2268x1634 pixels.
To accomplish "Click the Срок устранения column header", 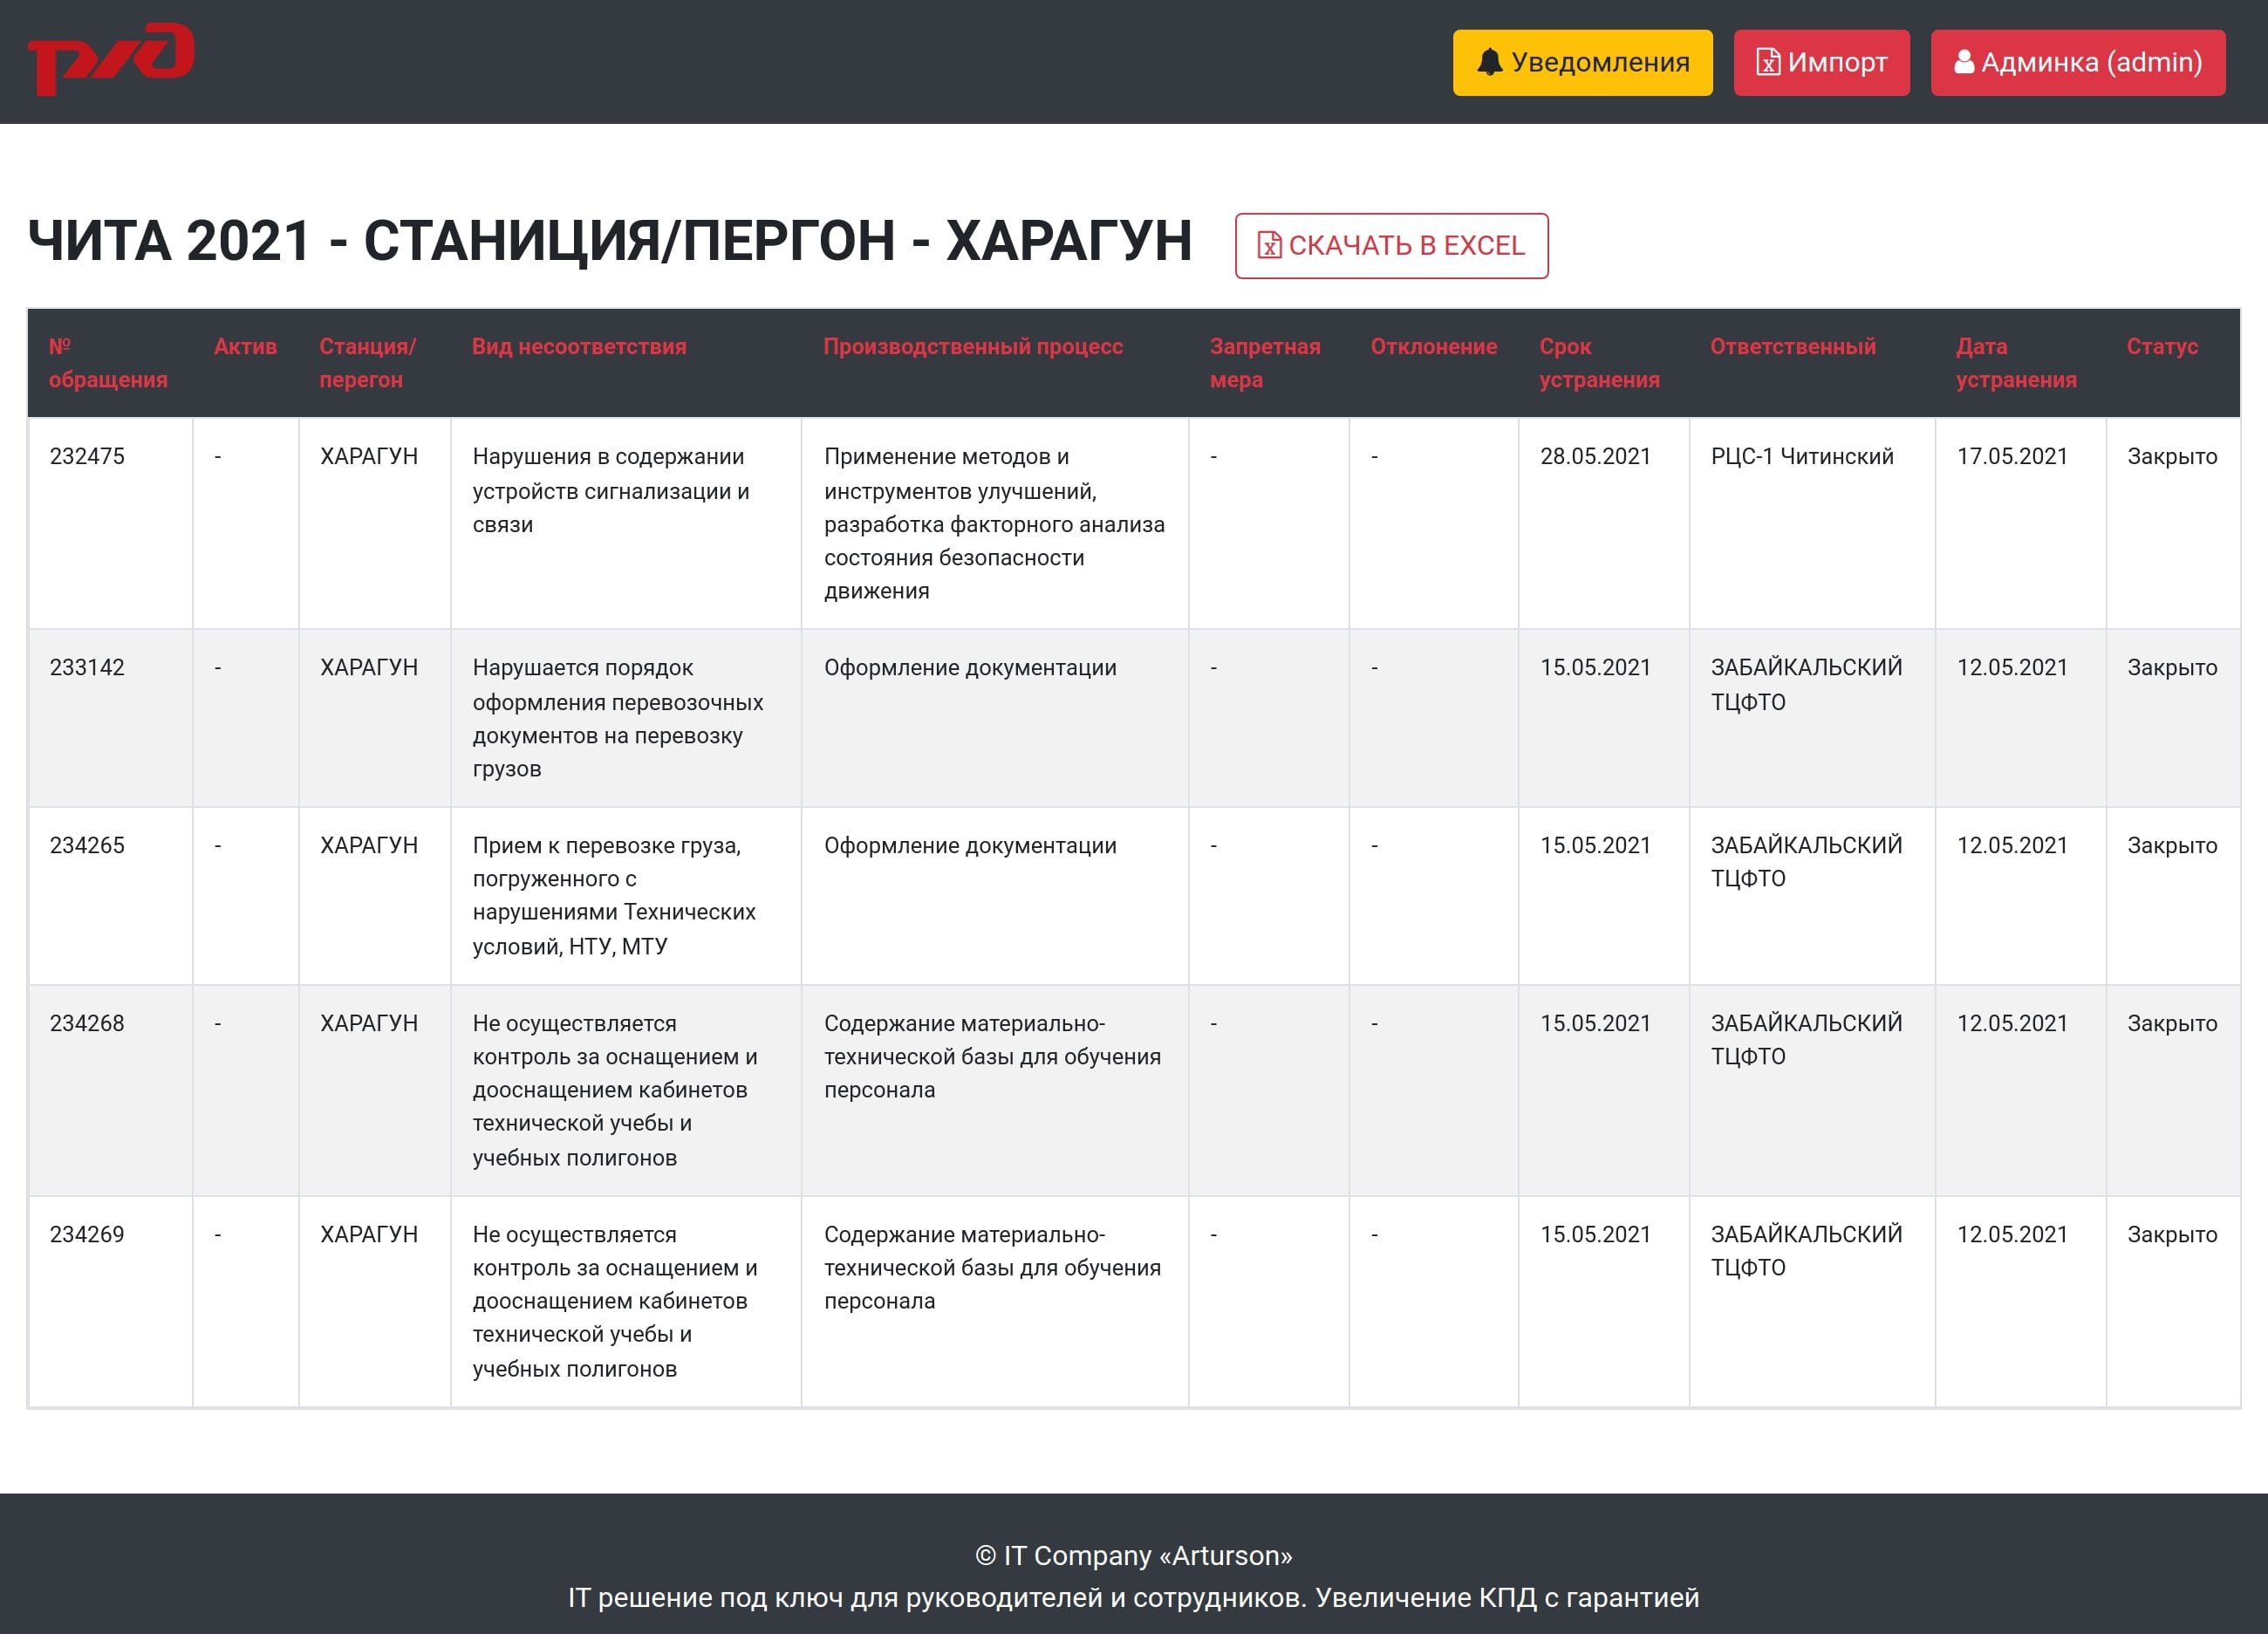I will tap(1599, 363).
